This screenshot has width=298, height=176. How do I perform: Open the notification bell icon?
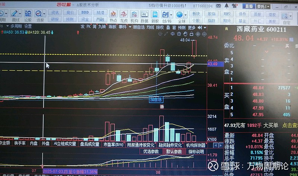coord(226,6)
